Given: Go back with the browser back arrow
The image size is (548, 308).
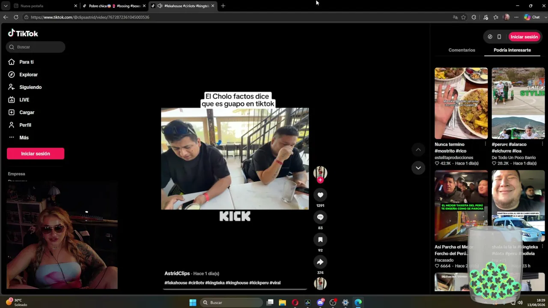Looking at the screenshot, I should pos(6,17).
